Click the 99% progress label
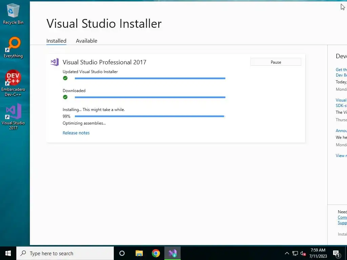Screen dimensions: 347x260 [66, 116]
